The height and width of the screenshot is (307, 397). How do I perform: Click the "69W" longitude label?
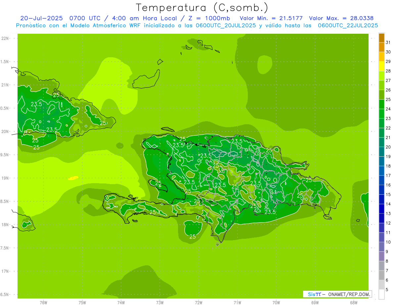[x=315, y=303]
